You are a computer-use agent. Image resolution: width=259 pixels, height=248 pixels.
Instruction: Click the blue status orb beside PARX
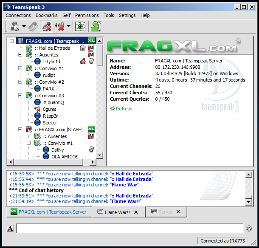37,89
